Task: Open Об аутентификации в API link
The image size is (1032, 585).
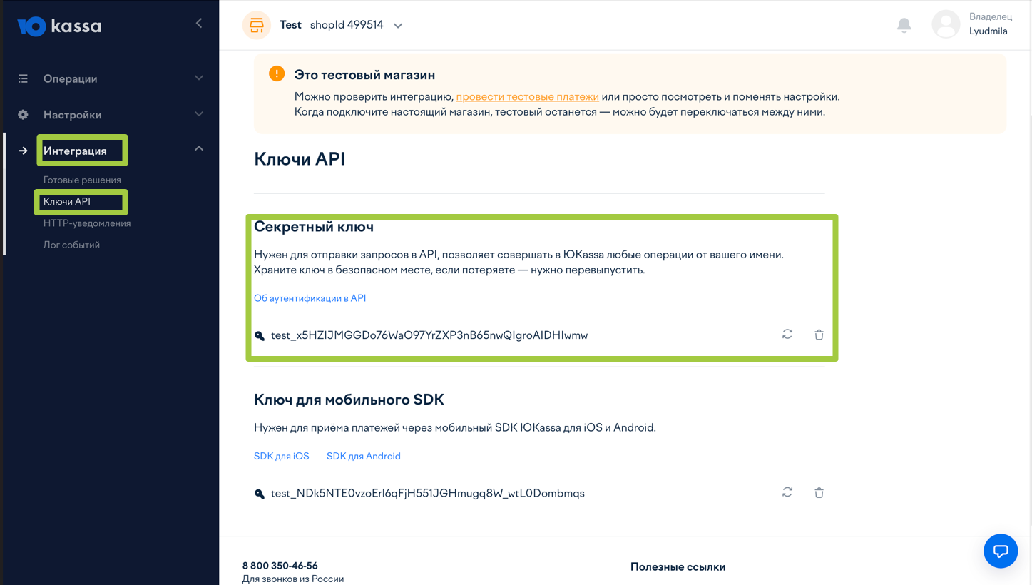Action: coord(310,298)
